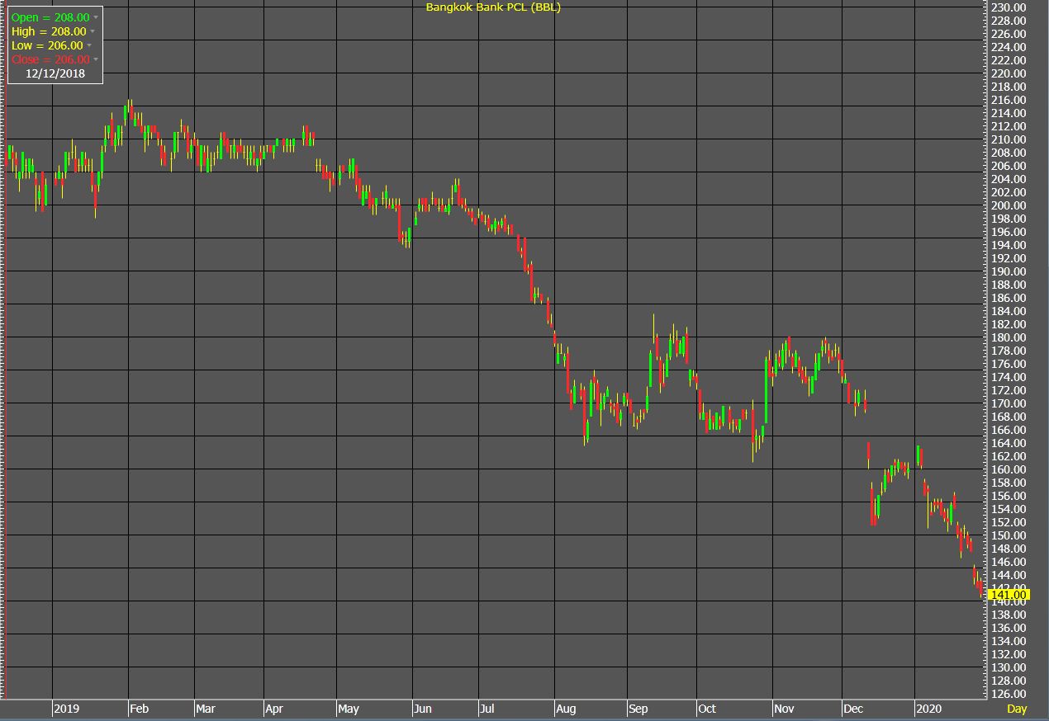Click the 230.00 value on the price scale
Image resolution: width=1049 pixels, height=721 pixels.
click(x=1009, y=7)
